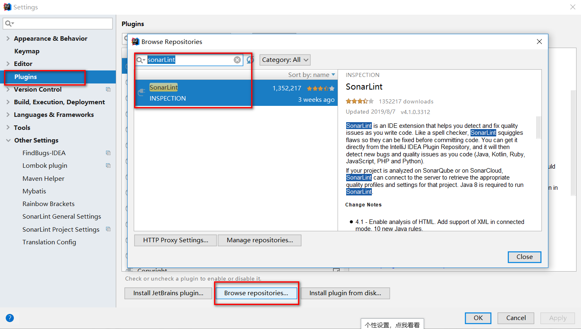
Task: Click the project-level icon beside Version Control
Action: 108,90
